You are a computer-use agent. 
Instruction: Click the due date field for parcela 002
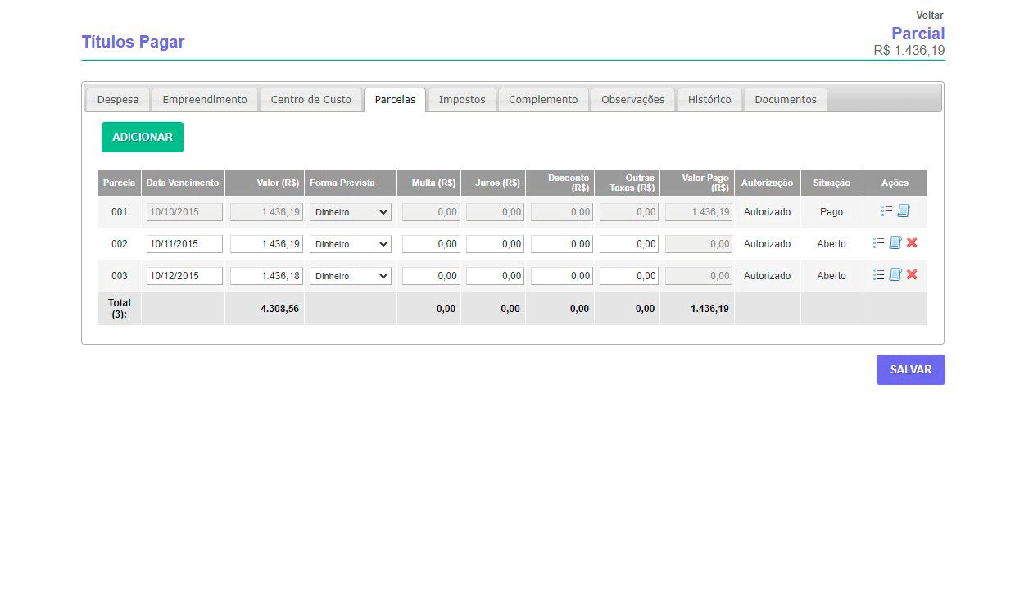(x=184, y=244)
